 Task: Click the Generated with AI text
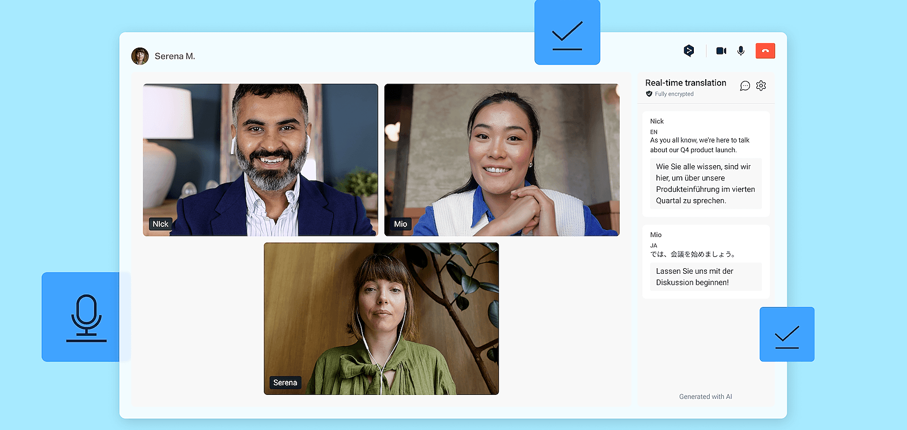pyautogui.click(x=705, y=397)
